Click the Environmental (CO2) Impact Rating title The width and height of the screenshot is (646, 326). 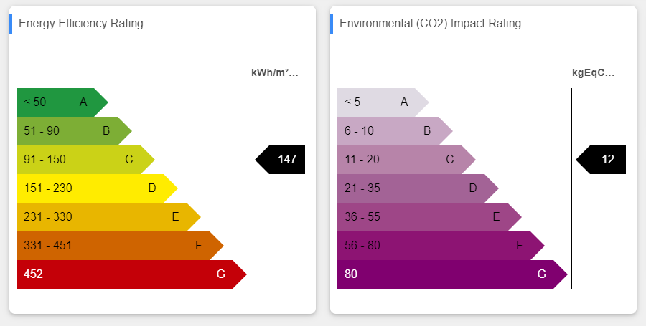(431, 24)
